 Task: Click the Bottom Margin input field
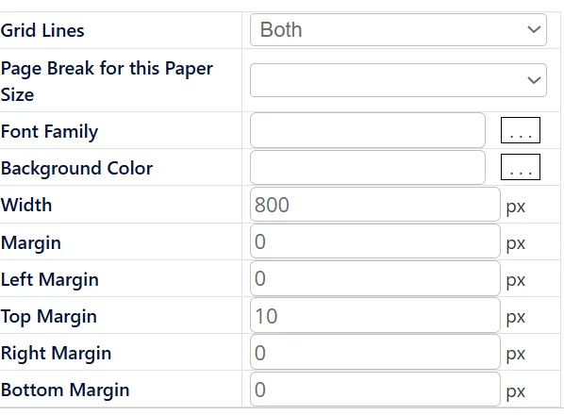pyautogui.click(x=375, y=390)
